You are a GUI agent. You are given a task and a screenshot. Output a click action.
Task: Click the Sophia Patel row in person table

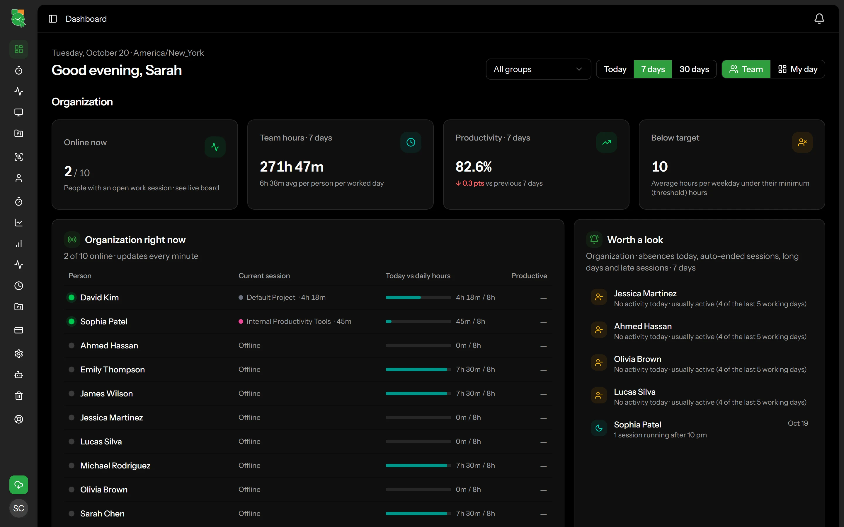tap(308, 321)
